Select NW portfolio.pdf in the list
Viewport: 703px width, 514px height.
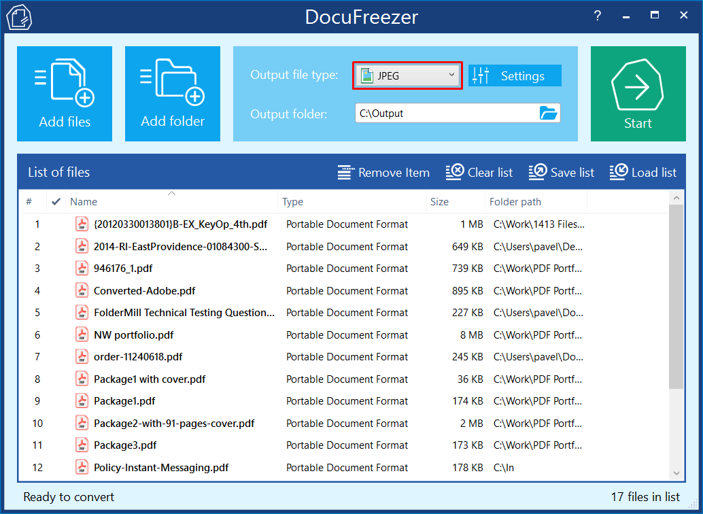[x=133, y=335]
